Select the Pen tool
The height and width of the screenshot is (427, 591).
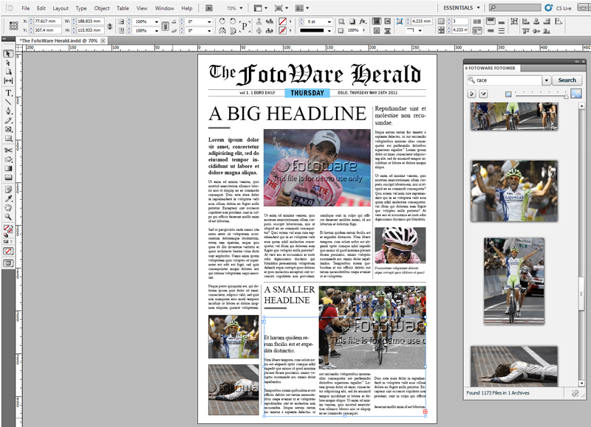[x=8, y=111]
